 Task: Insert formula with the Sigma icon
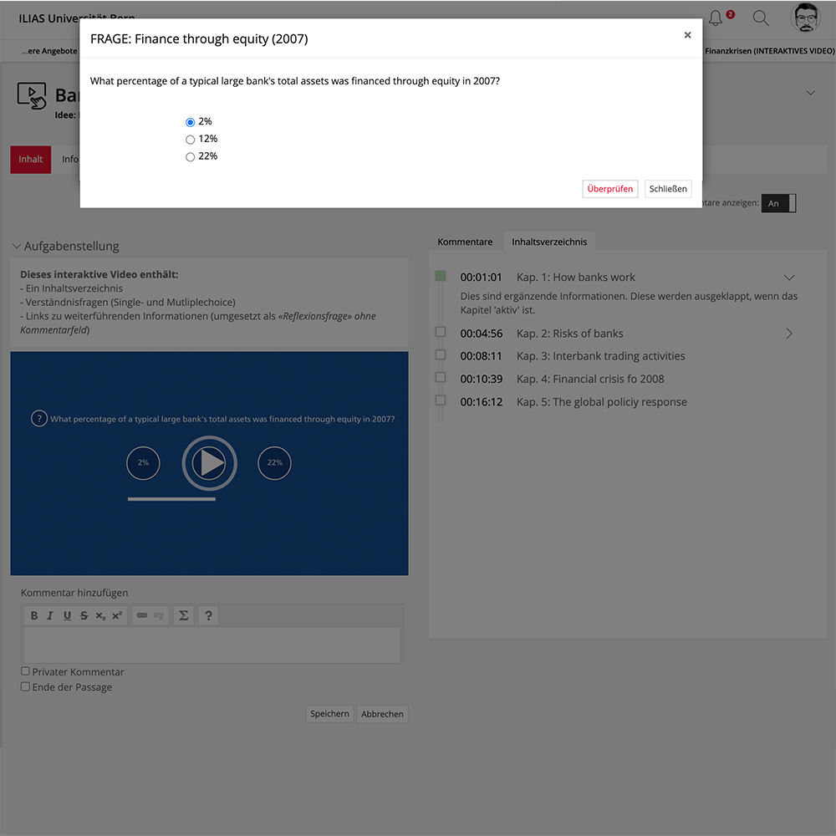point(183,616)
